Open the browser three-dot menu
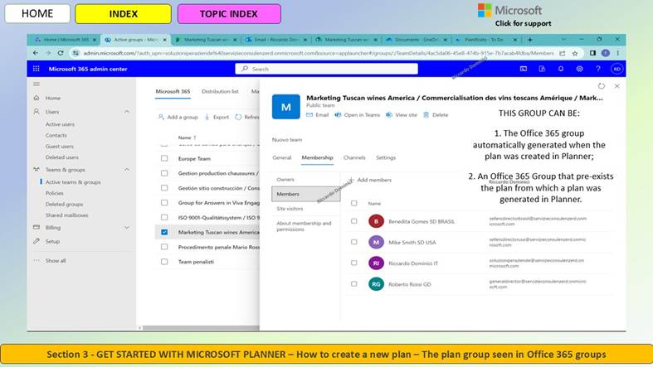 pos(618,53)
